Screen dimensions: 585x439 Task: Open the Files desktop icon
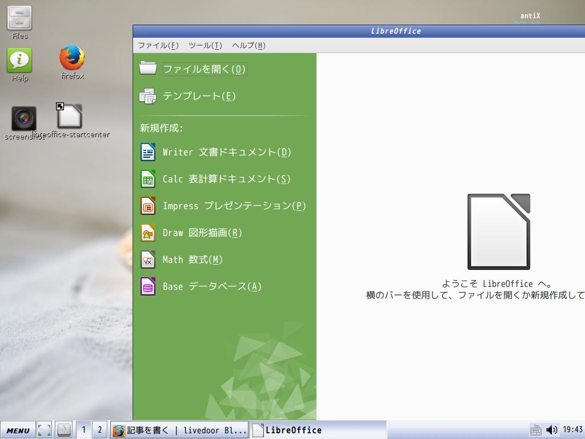pyautogui.click(x=19, y=22)
